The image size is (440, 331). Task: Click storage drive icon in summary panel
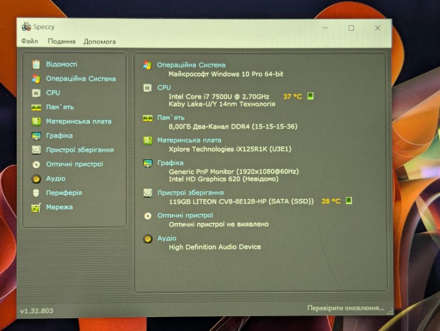148,193
